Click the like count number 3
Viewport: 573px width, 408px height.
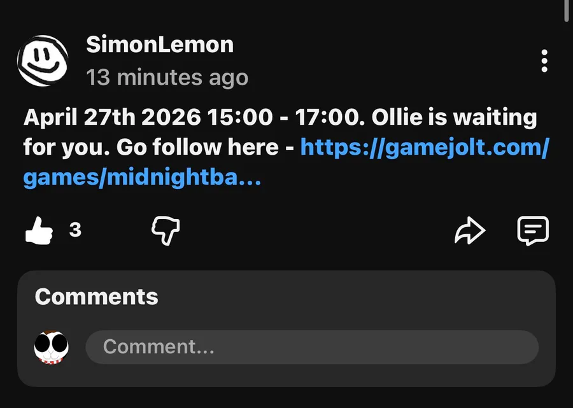pos(75,229)
